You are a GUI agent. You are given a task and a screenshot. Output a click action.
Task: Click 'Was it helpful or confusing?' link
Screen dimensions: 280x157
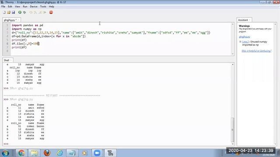click(256, 51)
